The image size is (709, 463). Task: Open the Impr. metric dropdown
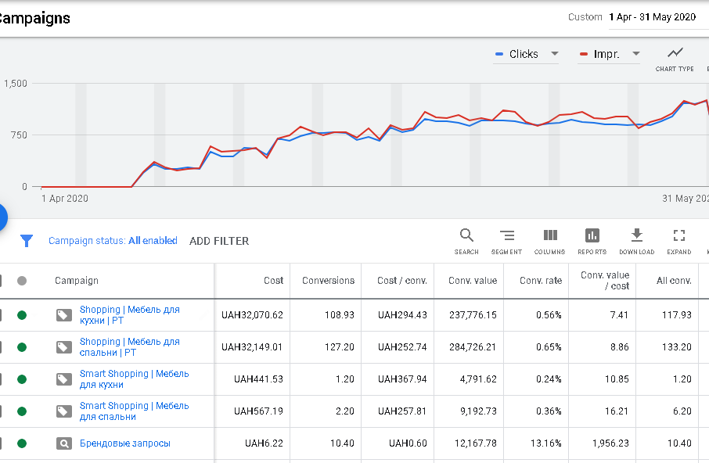point(609,54)
